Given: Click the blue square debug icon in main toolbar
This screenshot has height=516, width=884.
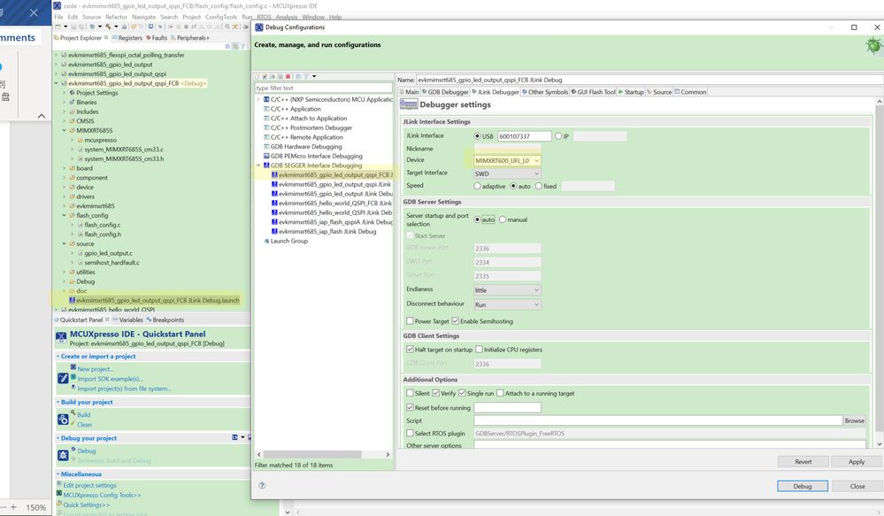Looking at the screenshot, I should tap(151, 27).
